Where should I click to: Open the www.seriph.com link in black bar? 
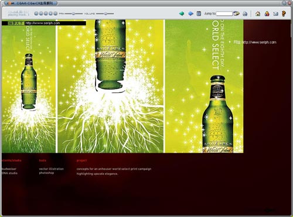coord(43,23)
